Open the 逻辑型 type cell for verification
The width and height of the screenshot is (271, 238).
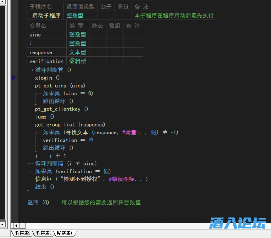tap(78, 61)
